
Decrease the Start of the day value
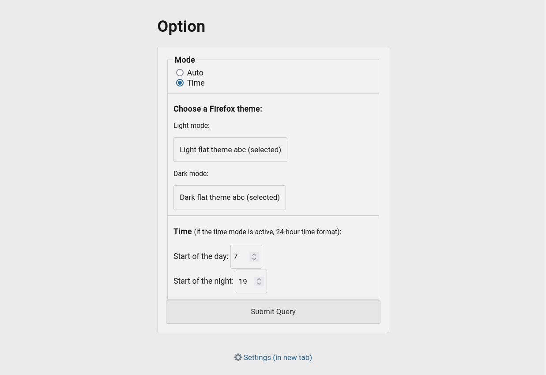click(254, 259)
